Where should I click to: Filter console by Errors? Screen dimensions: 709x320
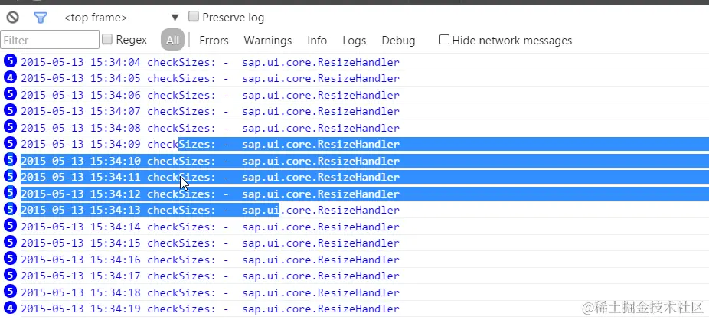[214, 41]
